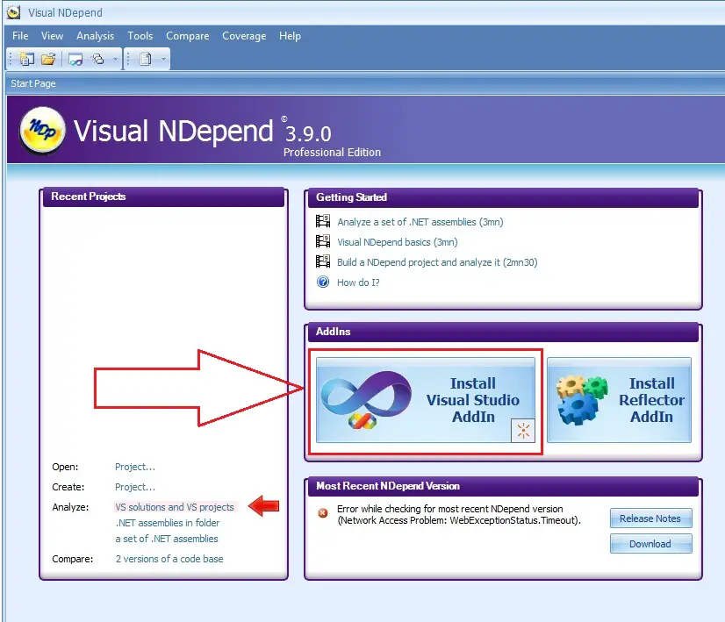
Task: Open Analyze a set of .NET assemblies tutorial
Action: [x=420, y=222]
